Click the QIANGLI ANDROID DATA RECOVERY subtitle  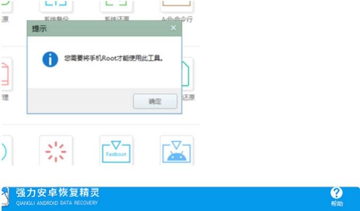tap(57, 203)
